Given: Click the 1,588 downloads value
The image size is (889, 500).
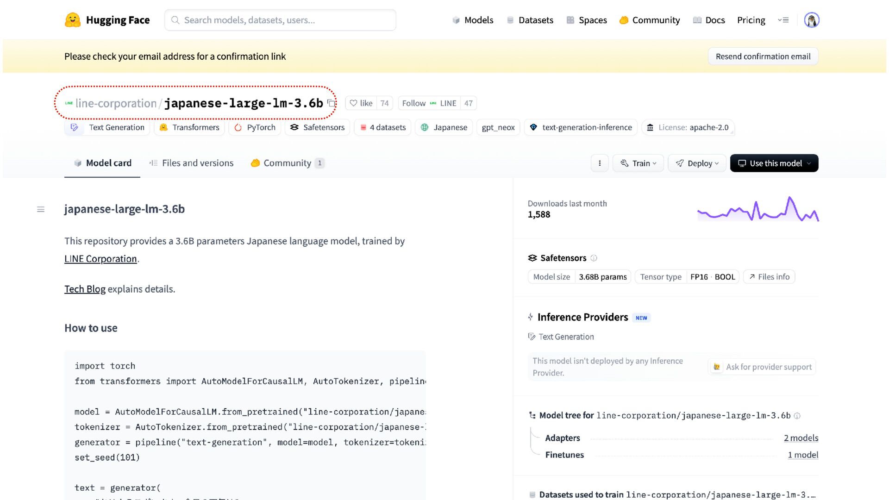Looking at the screenshot, I should [x=539, y=214].
